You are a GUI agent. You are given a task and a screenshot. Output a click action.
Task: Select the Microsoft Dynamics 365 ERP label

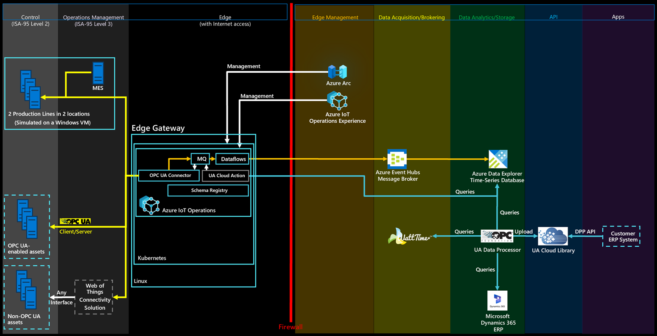pyautogui.click(x=498, y=322)
